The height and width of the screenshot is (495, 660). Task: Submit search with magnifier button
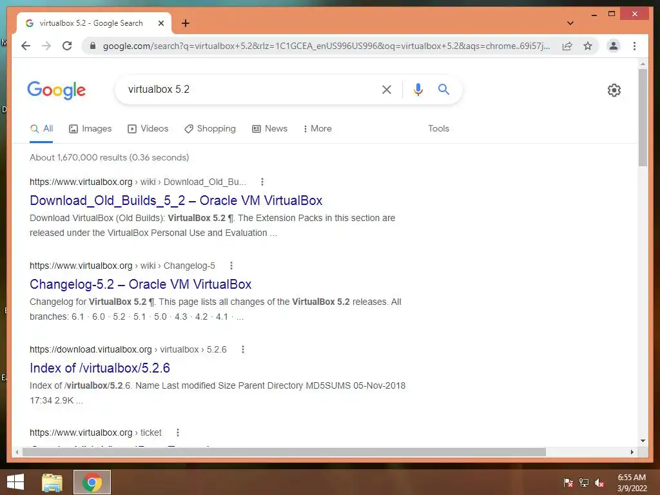pyautogui.click(x=443, y=89)
